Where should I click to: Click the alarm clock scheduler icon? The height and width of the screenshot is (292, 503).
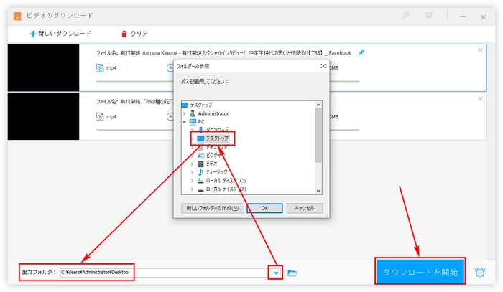pyautogui.click(x=480, y=273)
